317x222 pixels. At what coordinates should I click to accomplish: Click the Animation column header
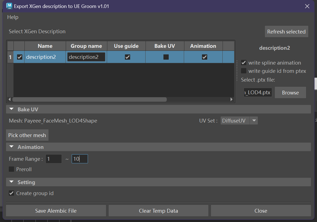coord(203,46)
